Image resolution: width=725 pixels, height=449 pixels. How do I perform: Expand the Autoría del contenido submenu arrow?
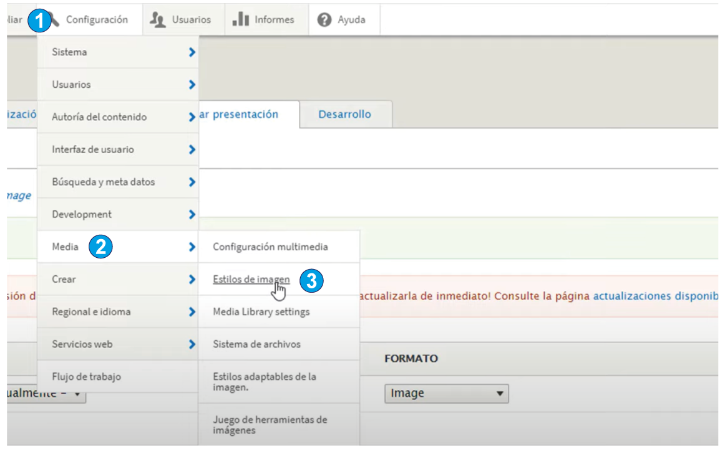tap(192, 117)
